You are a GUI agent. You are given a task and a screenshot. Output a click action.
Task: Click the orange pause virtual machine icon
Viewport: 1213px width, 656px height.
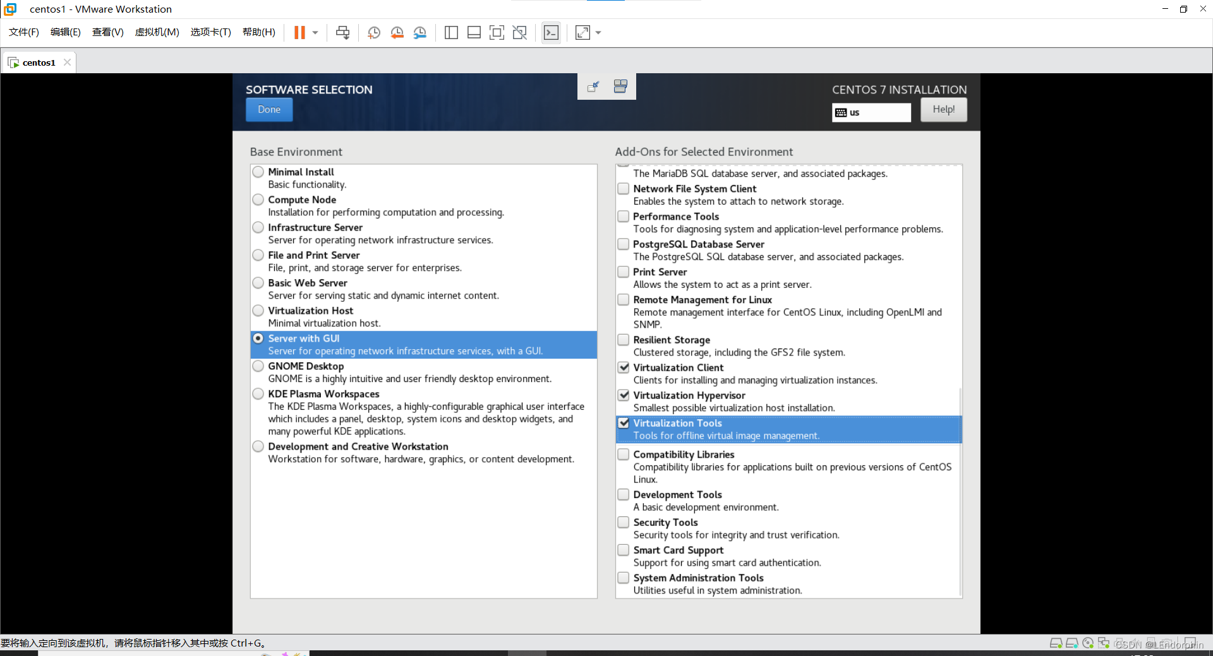pos(299,32)
